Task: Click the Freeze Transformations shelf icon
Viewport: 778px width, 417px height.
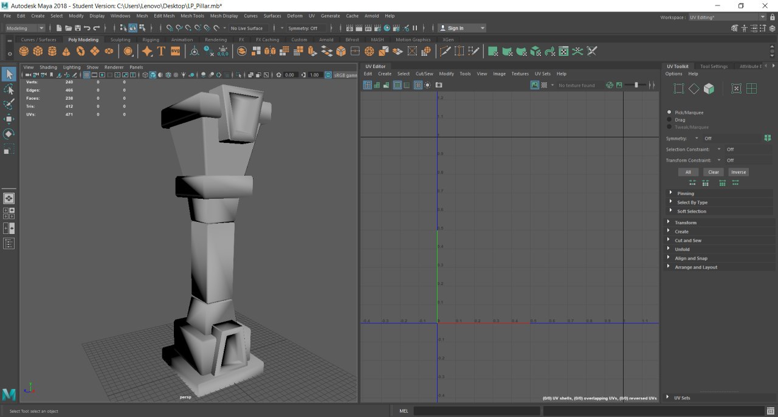Action: pos(223,51)
